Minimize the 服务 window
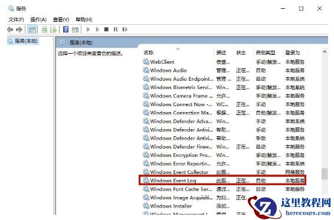 coord(283,8)
